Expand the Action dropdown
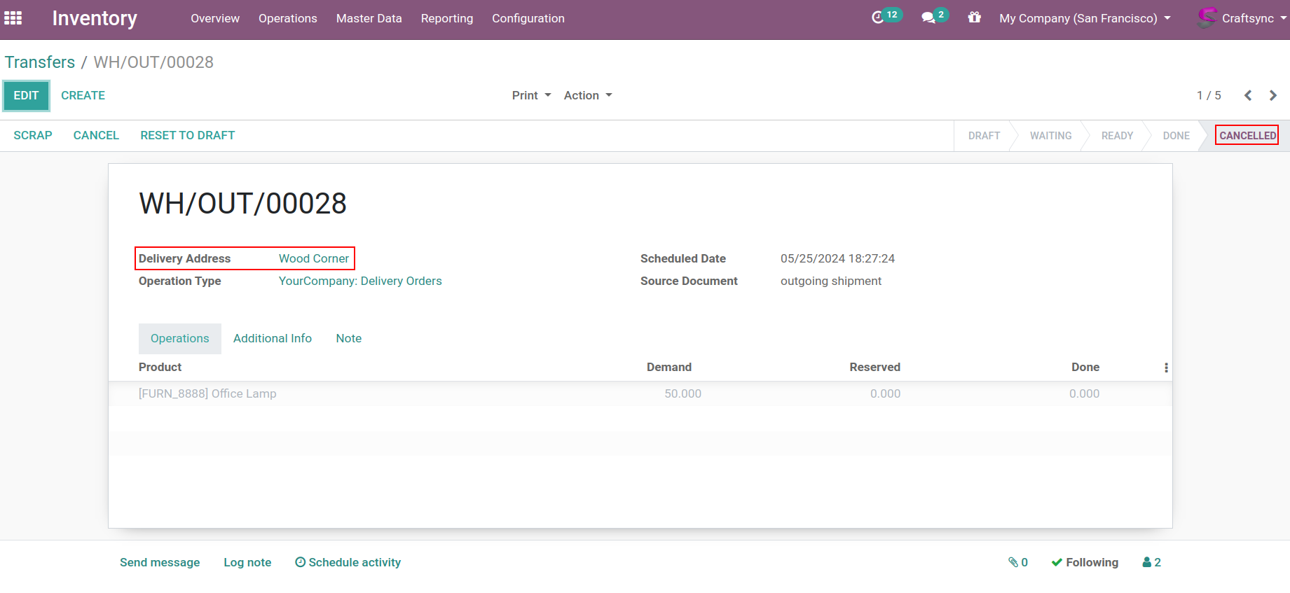This screenshot has height=593, width=1290. point(588,95)
